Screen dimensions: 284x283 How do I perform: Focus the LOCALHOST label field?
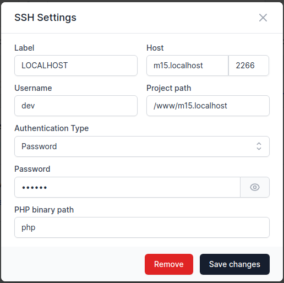click(x=76, y=66)
